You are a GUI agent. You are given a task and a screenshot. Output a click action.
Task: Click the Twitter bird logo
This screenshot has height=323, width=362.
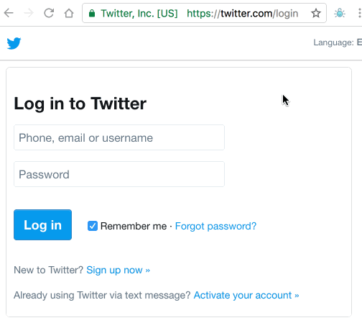point(14,43)
